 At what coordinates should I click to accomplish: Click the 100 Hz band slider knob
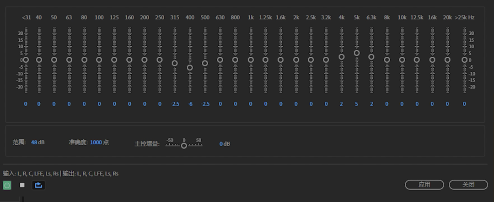pos(99,60)
